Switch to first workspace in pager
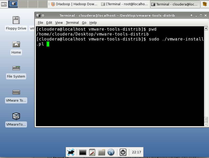The width and height of the screenshot is (209, 158). [13, 4]
